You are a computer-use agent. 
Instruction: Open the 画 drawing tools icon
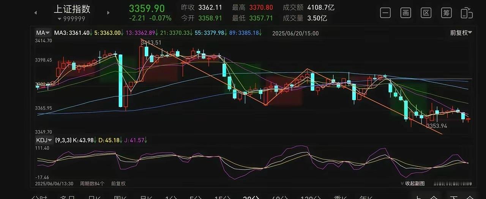click(406, 13)
